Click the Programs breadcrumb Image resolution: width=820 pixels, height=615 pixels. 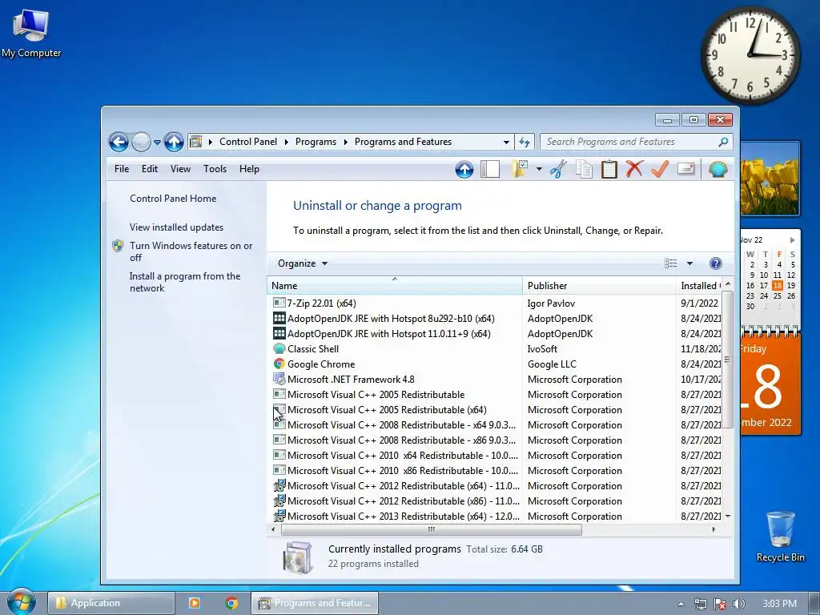pos(316,142)
